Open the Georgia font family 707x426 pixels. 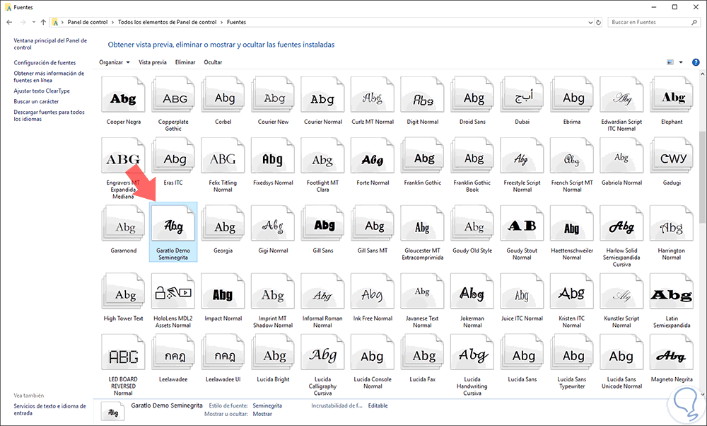click(223, 226)
